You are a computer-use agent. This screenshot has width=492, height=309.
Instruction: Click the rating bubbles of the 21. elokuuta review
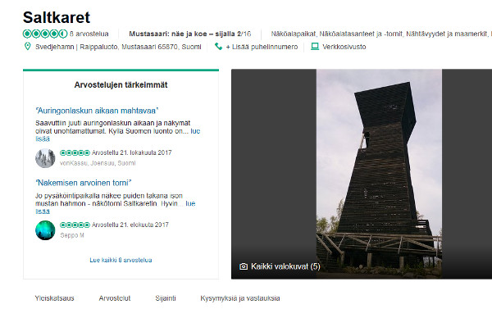pyautogui.click(x=75, y=225)
